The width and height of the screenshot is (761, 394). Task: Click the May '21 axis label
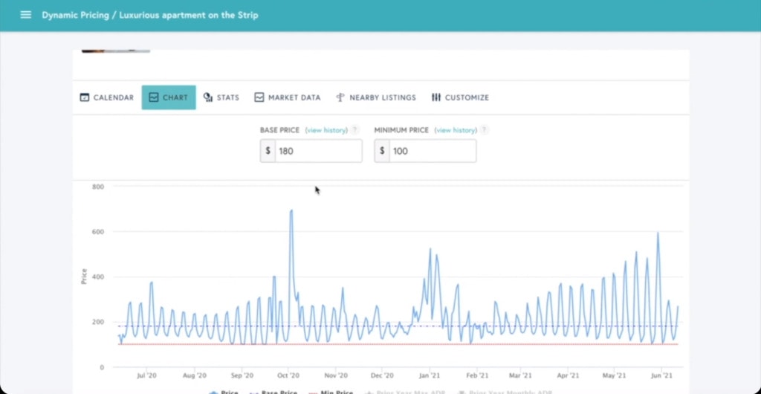pos(614,375)
